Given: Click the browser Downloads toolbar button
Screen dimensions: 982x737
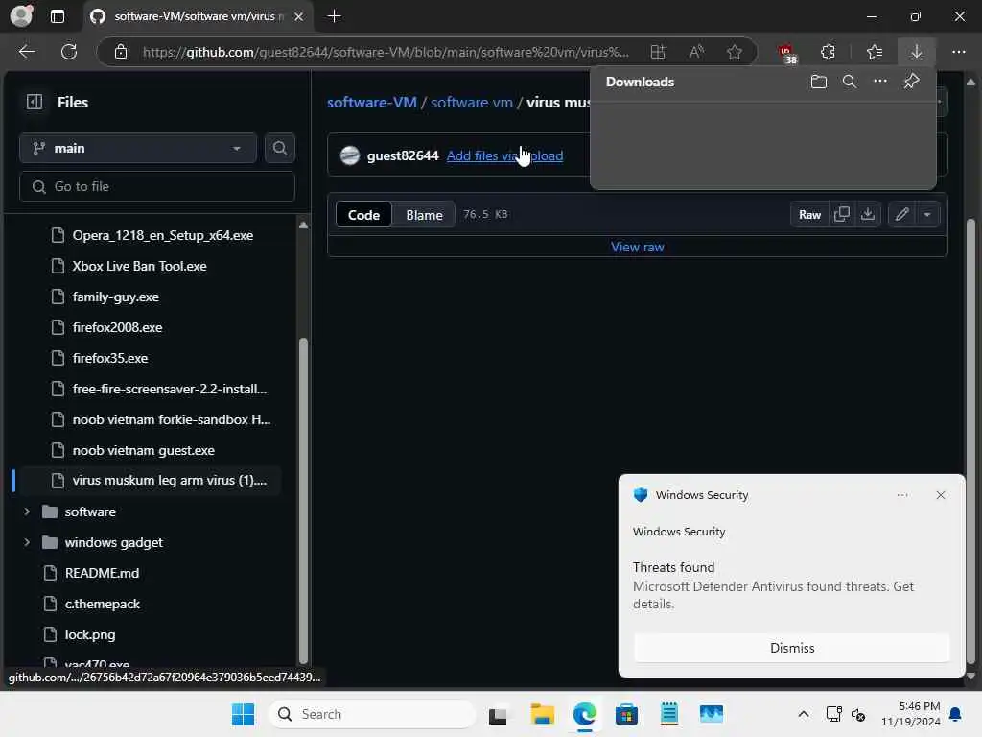Looking at the screenshot, I should pos(916,52).
